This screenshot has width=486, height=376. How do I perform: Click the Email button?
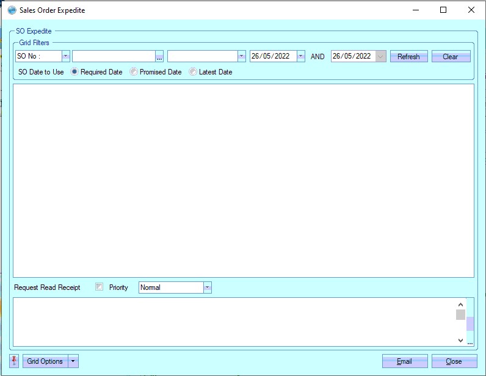pos(404,361)
